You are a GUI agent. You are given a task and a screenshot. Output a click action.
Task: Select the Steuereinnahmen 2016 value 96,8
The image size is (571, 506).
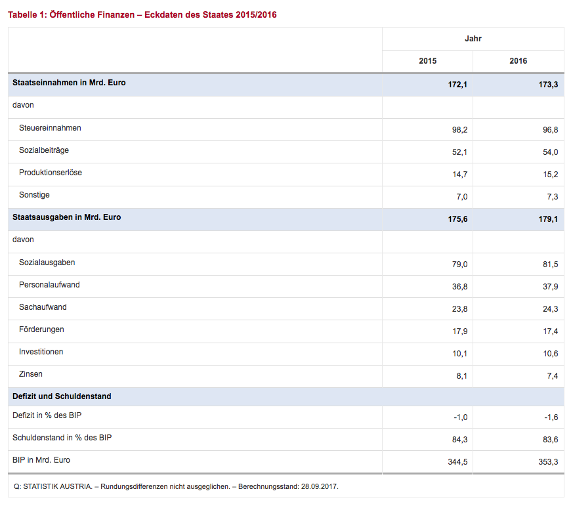pos(550,129)
